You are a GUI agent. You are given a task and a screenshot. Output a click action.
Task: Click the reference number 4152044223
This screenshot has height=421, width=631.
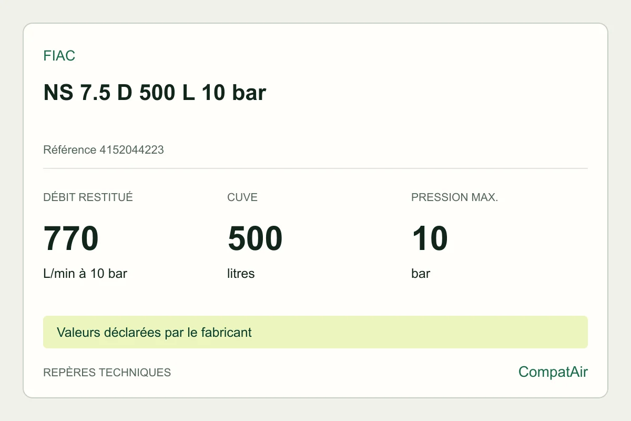coord(131,150)
